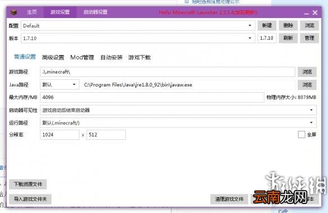This screenshot has height=213, width=328.
Task: Click the resolution height 512 field
Action: point(106,135)
